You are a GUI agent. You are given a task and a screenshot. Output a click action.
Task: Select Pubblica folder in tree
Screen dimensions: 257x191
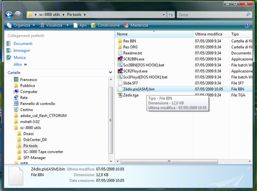(x=27, y=86)
